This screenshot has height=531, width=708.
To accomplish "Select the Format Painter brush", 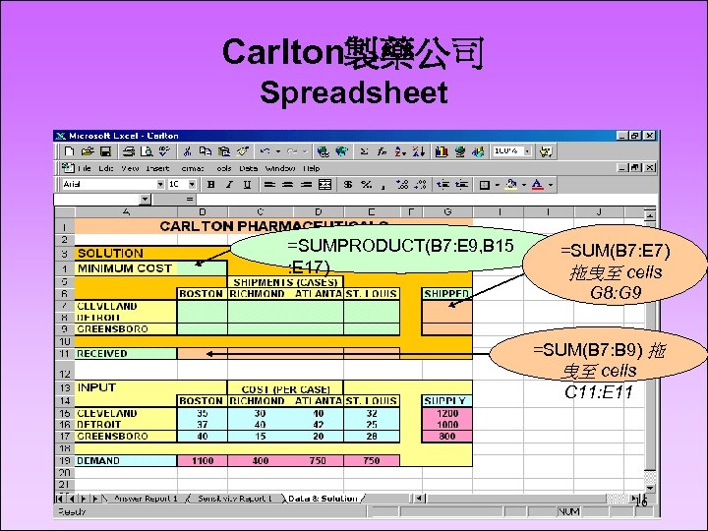I will tap(243, 151).
